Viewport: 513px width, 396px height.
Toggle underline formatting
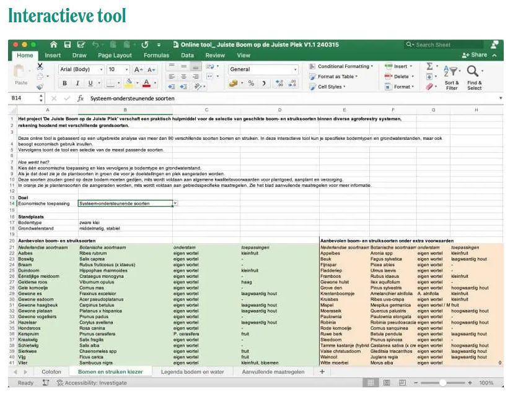click(x=90, y=84)
